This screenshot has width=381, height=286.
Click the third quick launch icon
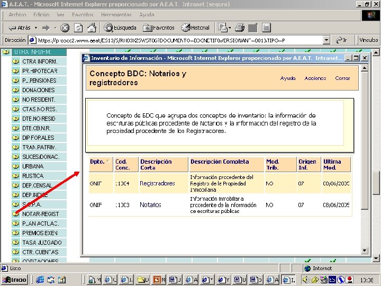[x=62, y=280]
